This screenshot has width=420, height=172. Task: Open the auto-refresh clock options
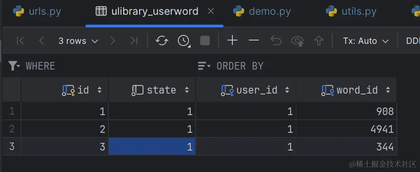[184, 41]
